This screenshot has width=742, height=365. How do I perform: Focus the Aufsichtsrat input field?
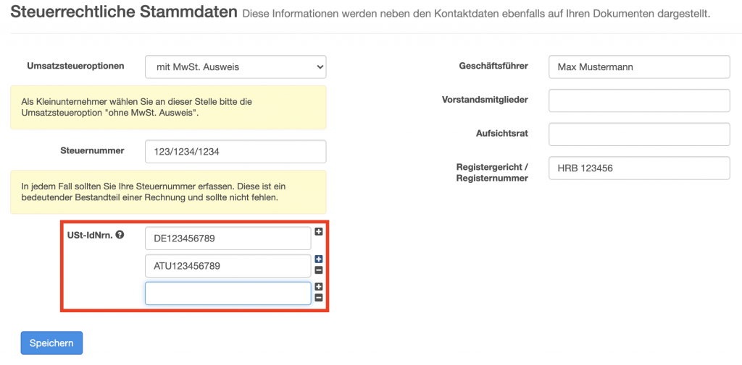point(639,134)
